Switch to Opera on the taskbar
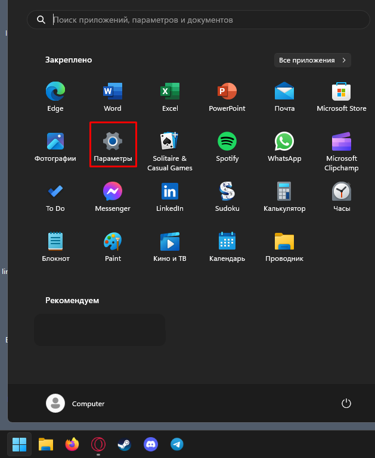Screen dimensions: 375x458 click(98, 444)
